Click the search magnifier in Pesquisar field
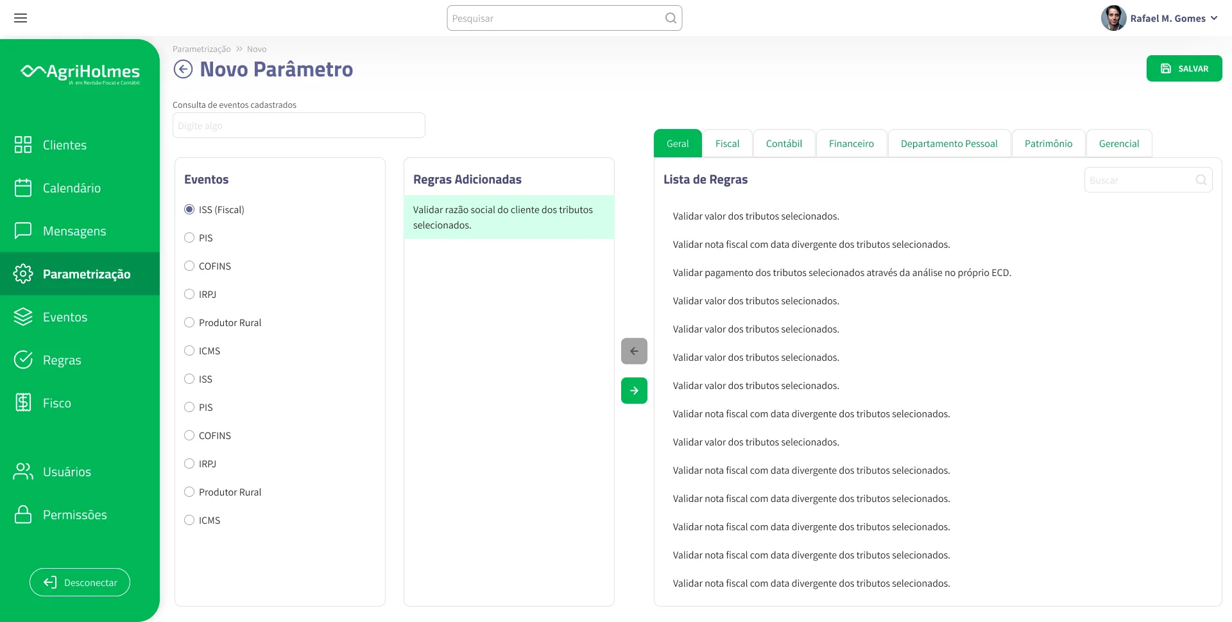 coord(671,18)
